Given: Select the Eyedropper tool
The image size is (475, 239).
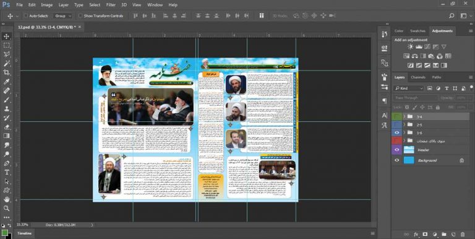Looking at the screenshot, I should [6, 82].
